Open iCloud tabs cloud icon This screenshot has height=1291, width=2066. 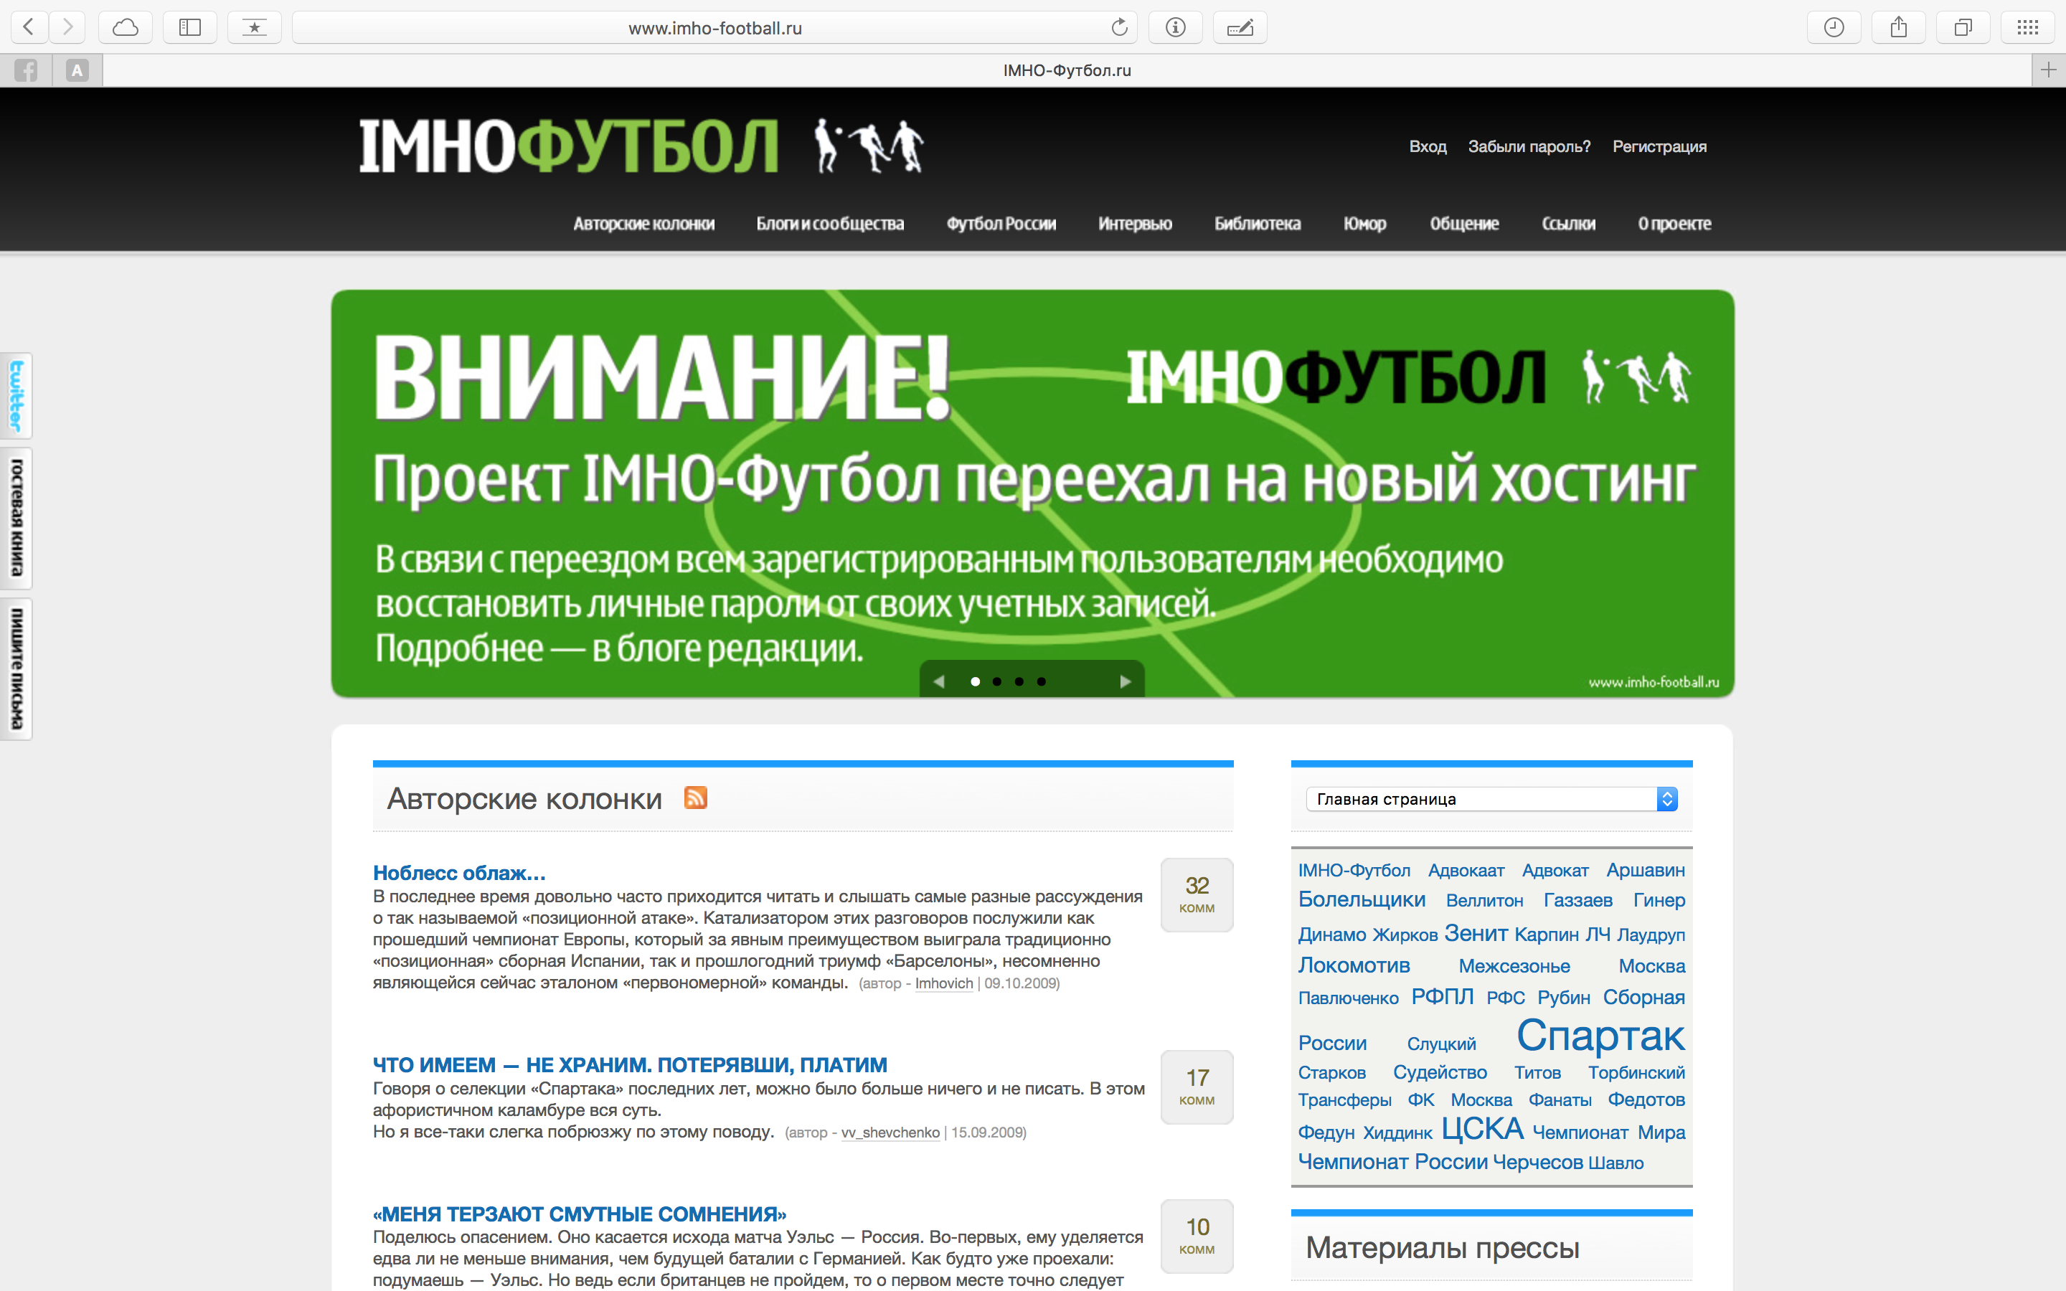126,27
